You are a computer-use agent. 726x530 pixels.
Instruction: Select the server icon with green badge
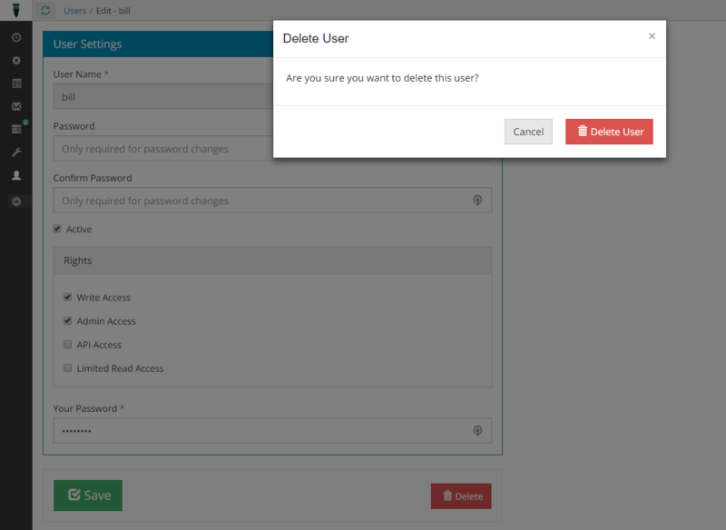pyautogui.click(x=16, y=128)
